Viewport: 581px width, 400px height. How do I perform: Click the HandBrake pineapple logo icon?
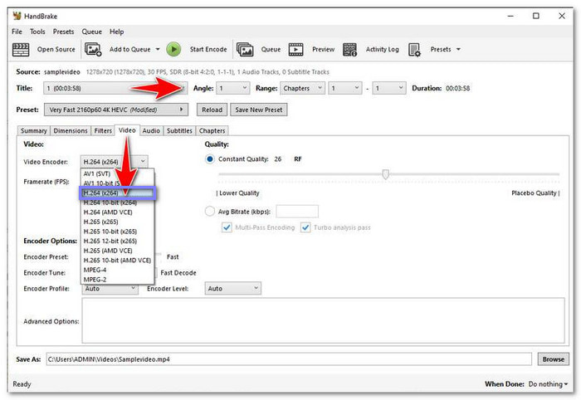(17, 16)
